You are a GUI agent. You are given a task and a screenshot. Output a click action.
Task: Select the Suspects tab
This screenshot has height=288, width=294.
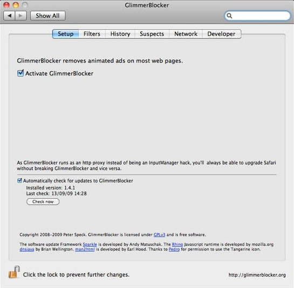pos(152,34)
